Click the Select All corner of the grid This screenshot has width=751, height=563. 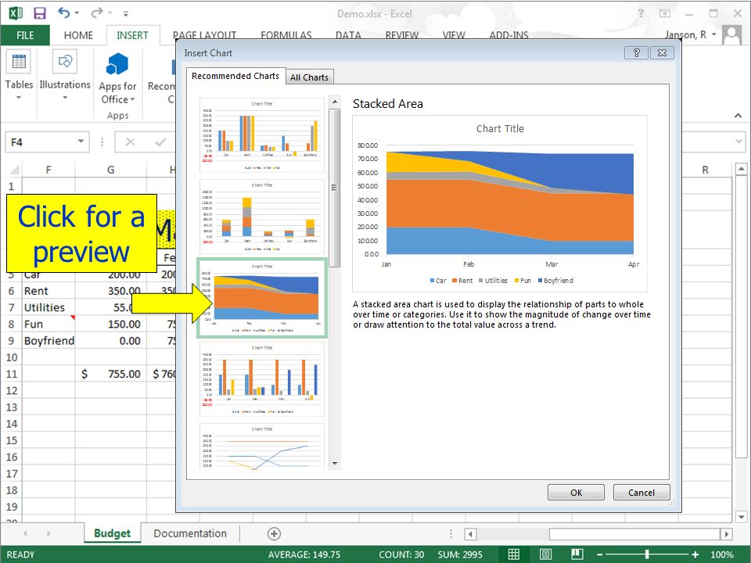[x=14, y=170]
